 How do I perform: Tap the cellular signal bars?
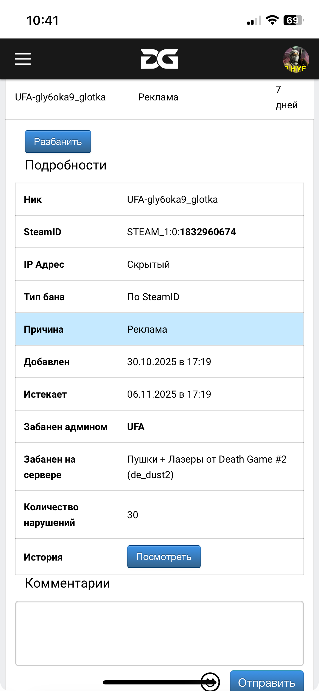(254, 20)
